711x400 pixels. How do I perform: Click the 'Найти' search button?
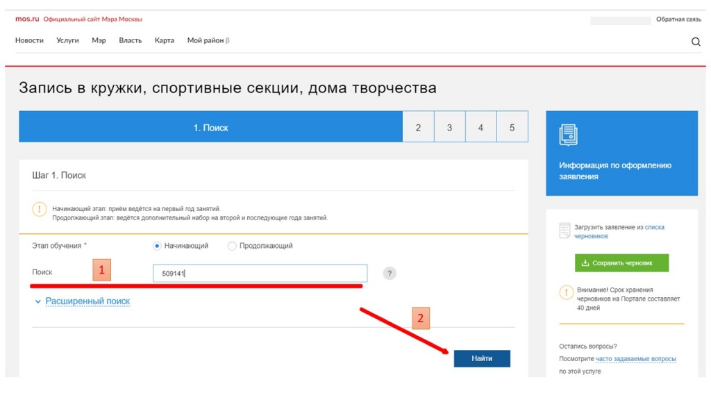tap(482, 358)
